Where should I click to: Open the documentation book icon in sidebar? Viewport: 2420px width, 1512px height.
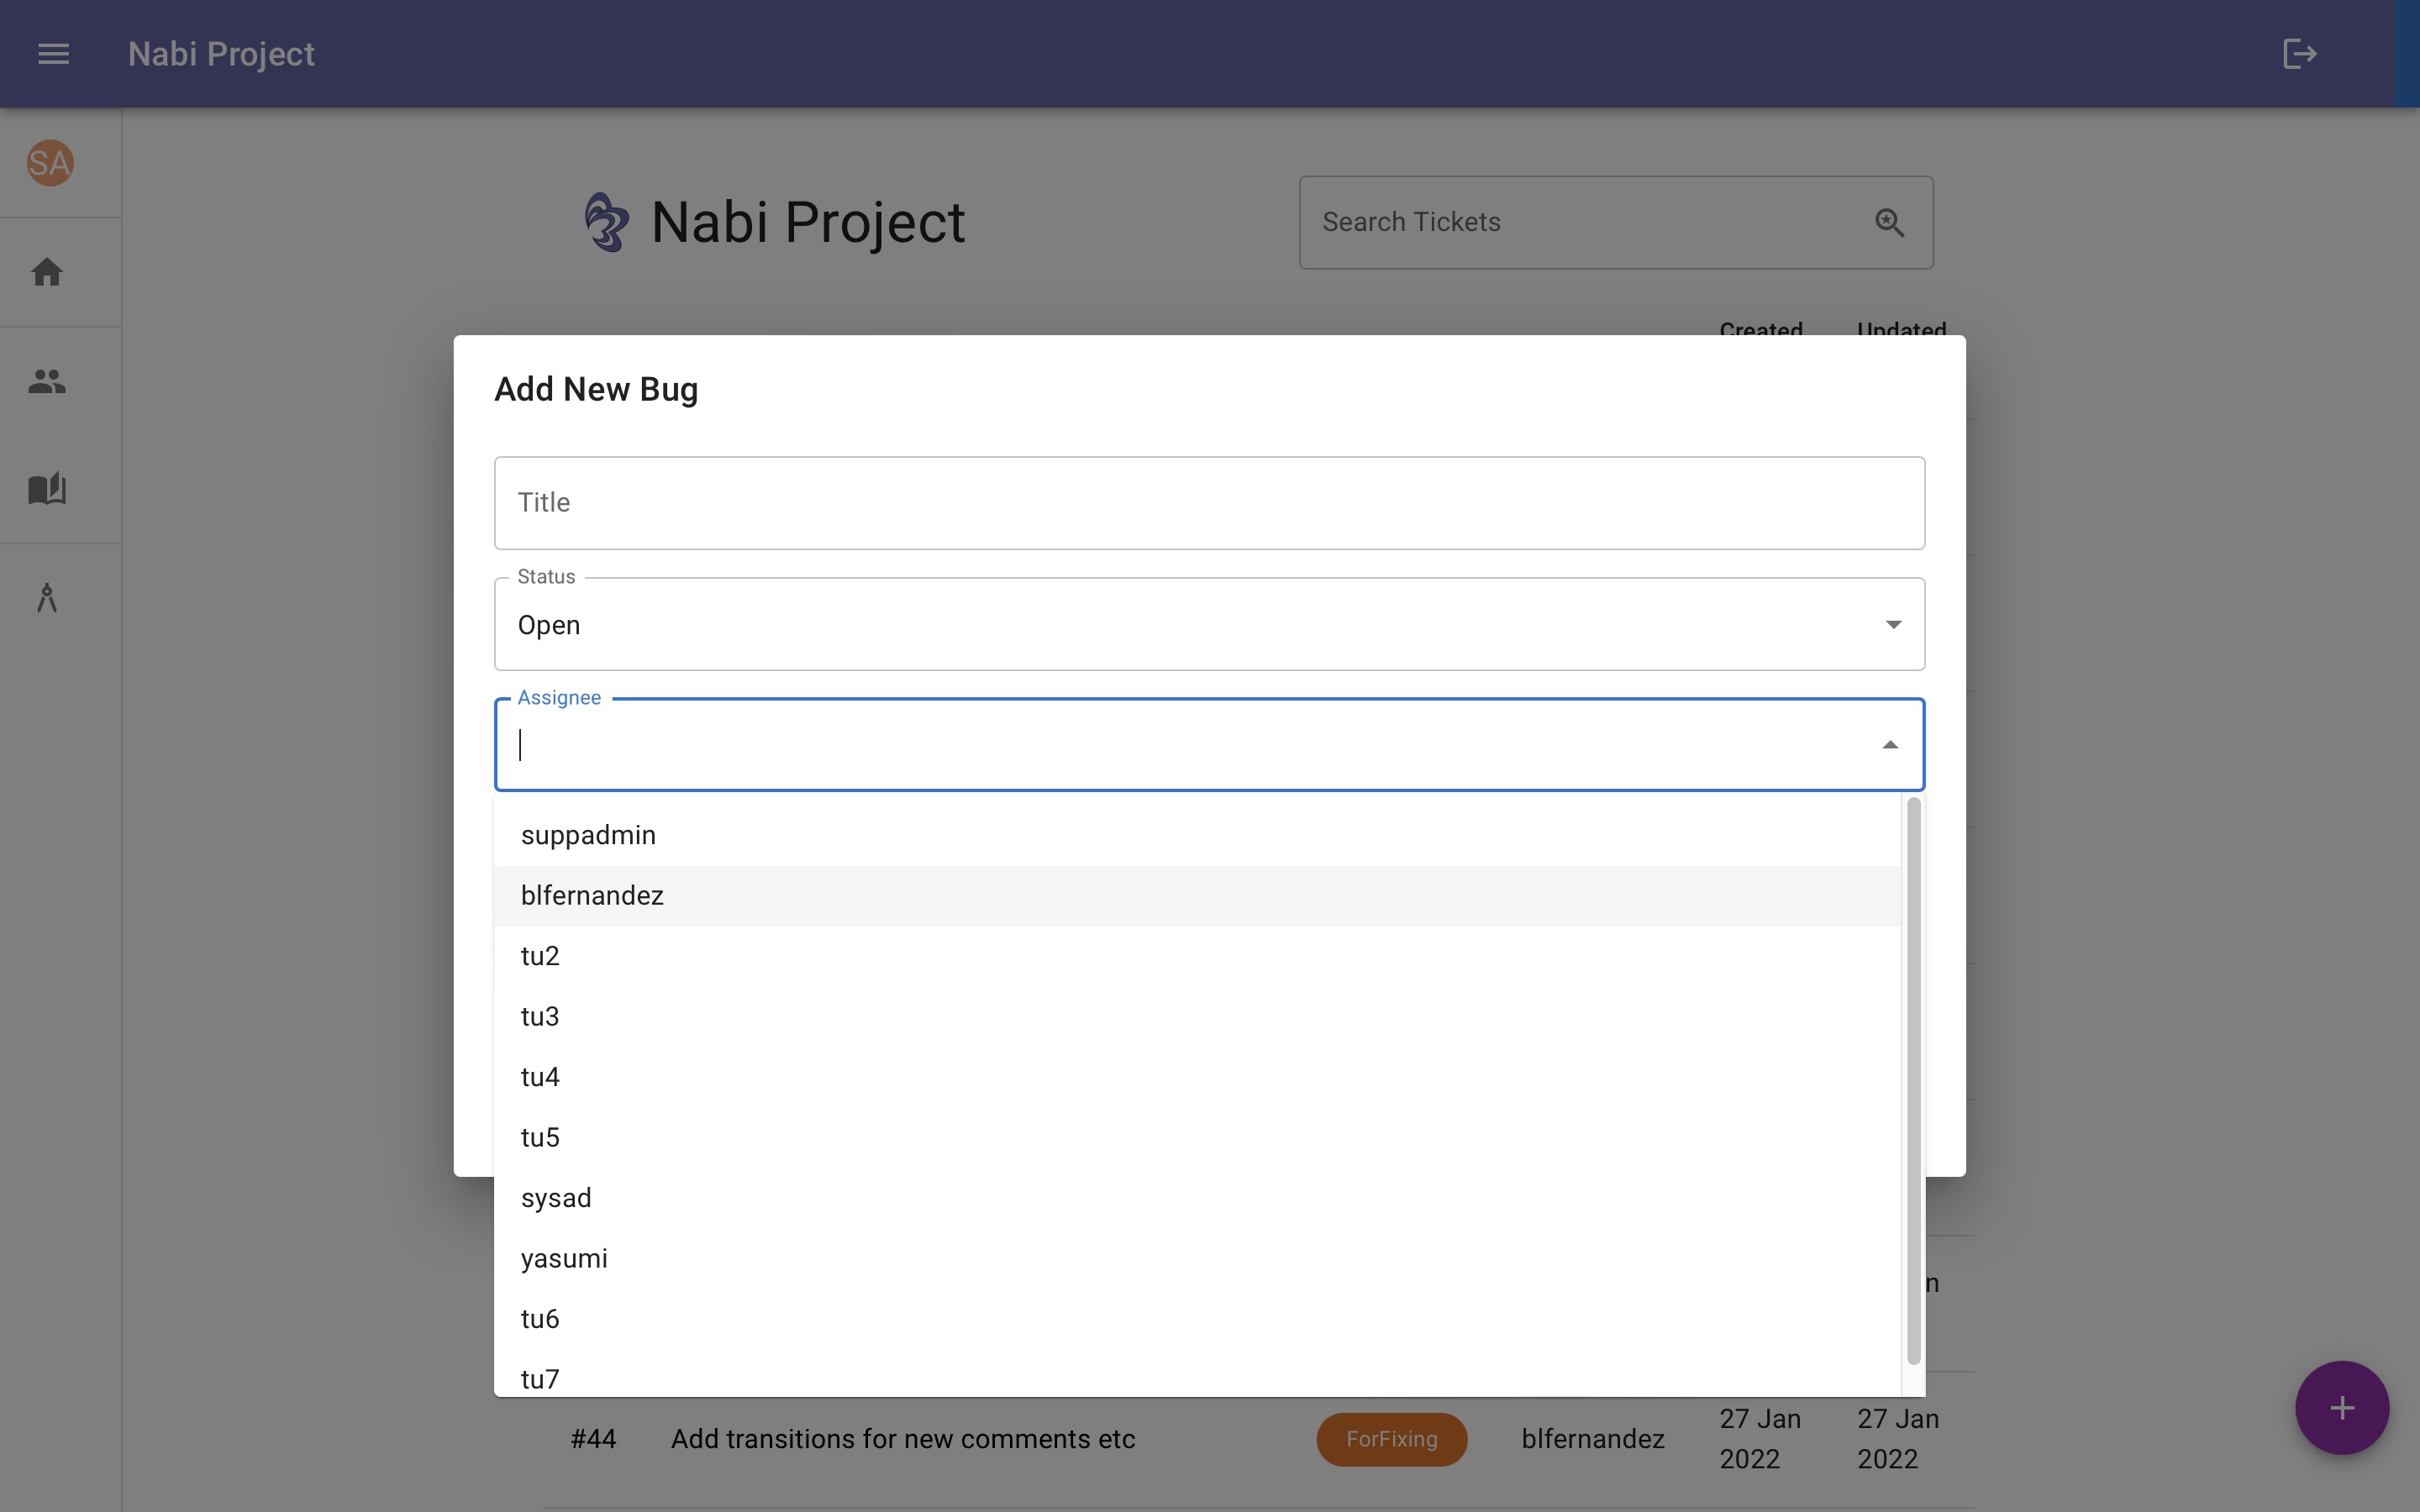tap(47, 489)
